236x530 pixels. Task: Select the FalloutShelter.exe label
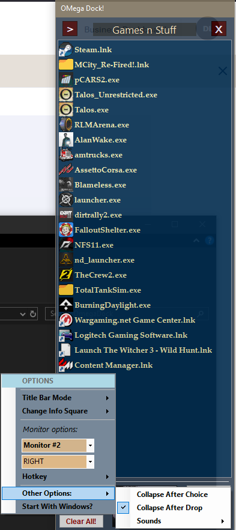click(x=107, y=230)
